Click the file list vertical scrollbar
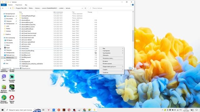Image resolution: width=200 pixels, height=112 pixels. click(x=133, y=36)
